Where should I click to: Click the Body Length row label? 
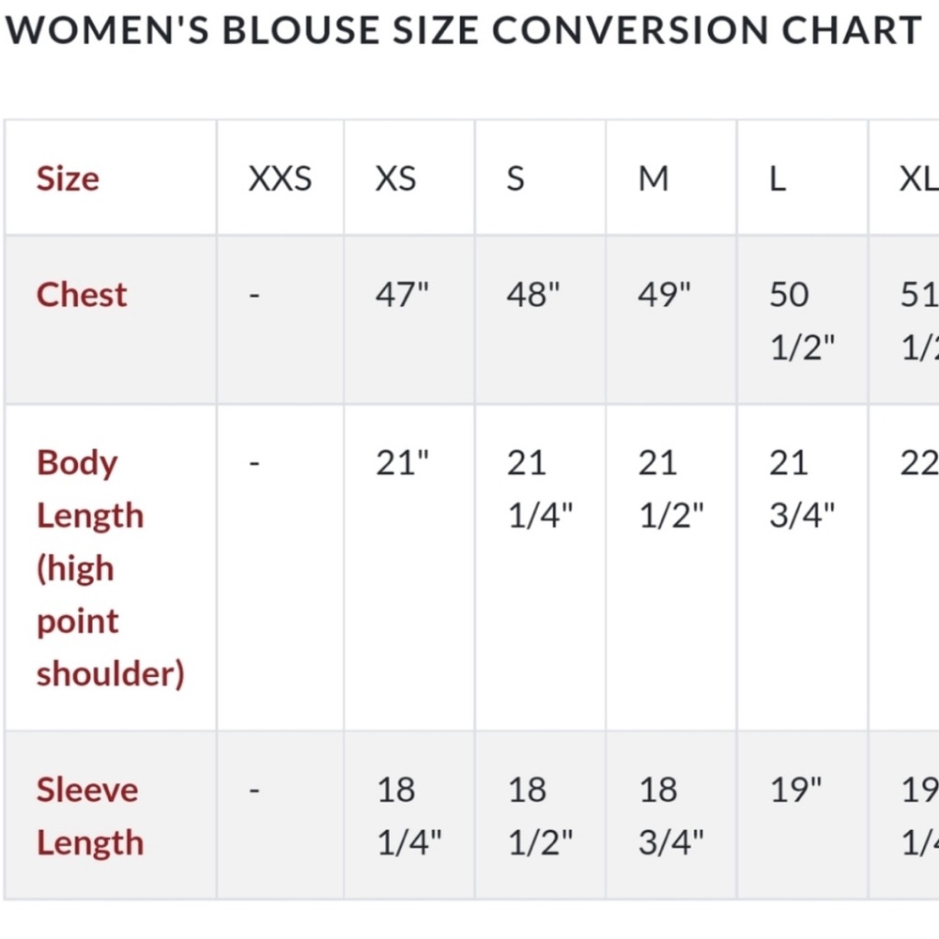click(x=111, y=568)
